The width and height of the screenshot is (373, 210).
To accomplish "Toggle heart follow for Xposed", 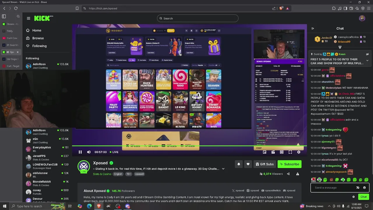I will click(248, 164).
